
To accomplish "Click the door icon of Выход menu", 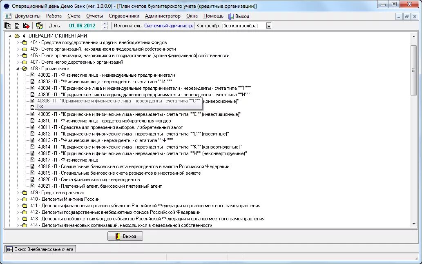I will tap(231, 16).
